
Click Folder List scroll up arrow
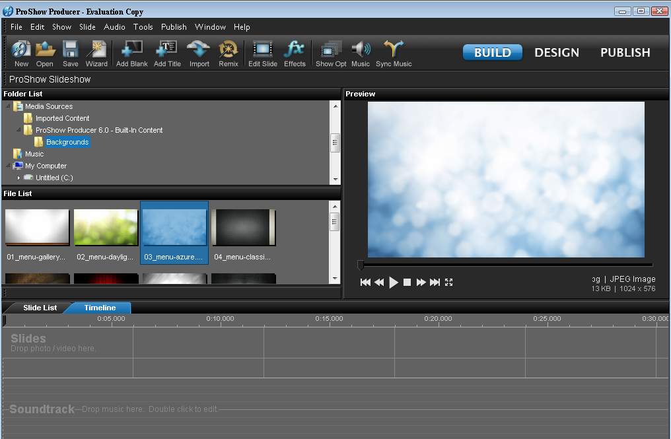pyautogui.click(x=335, y=106)
